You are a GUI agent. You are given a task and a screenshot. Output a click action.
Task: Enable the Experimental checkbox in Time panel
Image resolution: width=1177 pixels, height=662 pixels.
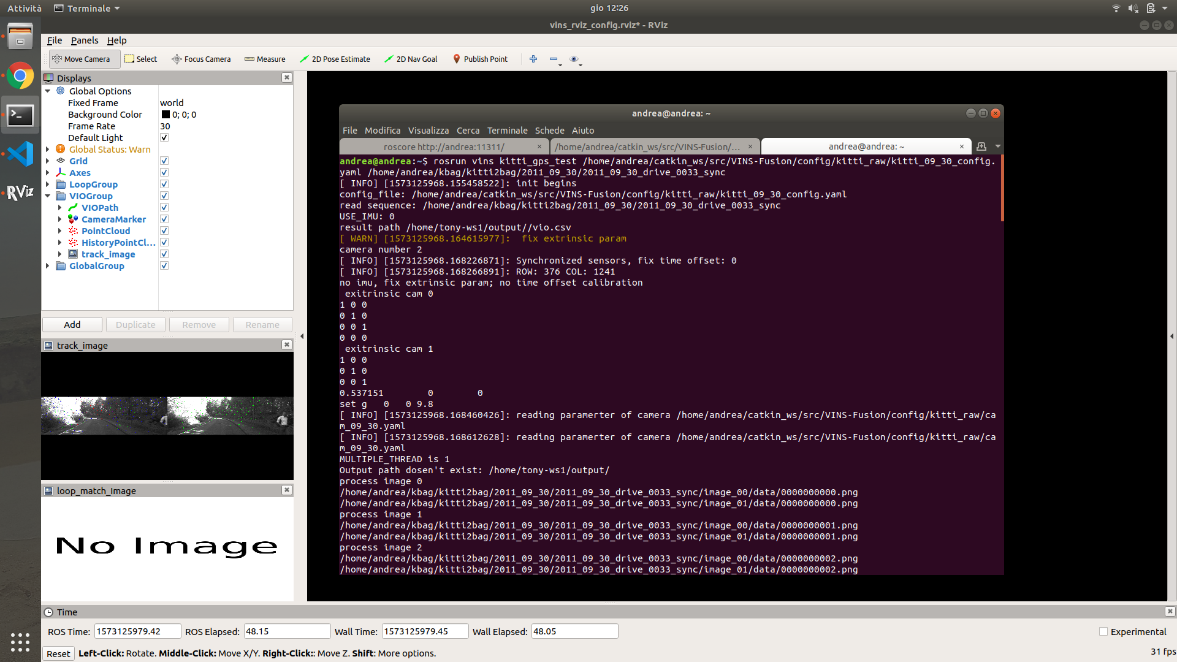(1102, 631)
